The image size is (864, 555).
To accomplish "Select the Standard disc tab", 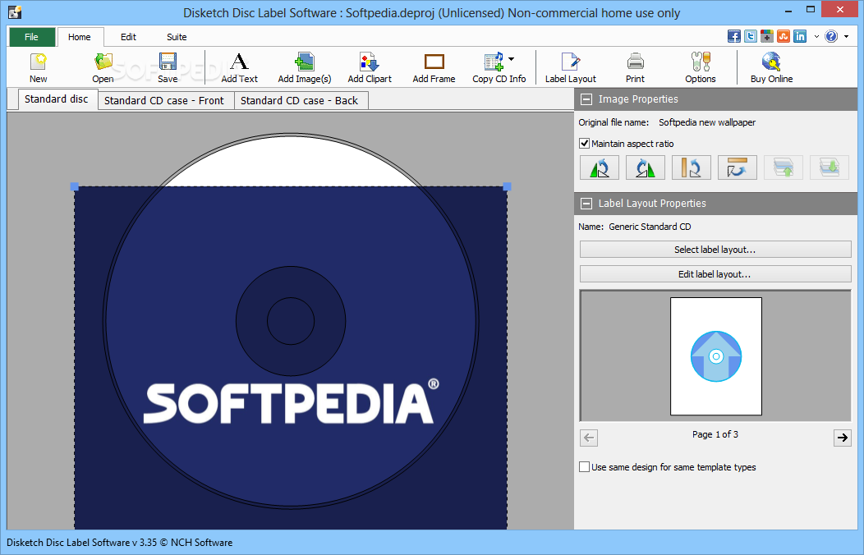I will pyautogui.click(x=57, y=99).
